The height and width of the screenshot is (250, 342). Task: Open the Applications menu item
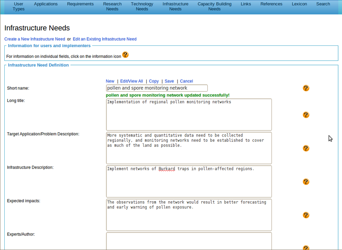tap(46, 4)
